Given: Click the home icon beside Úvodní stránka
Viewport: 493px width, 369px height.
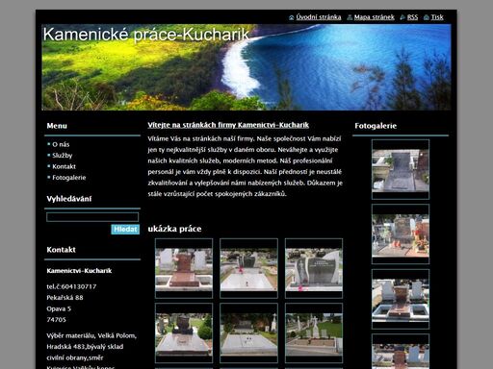Looking at the screenshot, I should [291, 17].
